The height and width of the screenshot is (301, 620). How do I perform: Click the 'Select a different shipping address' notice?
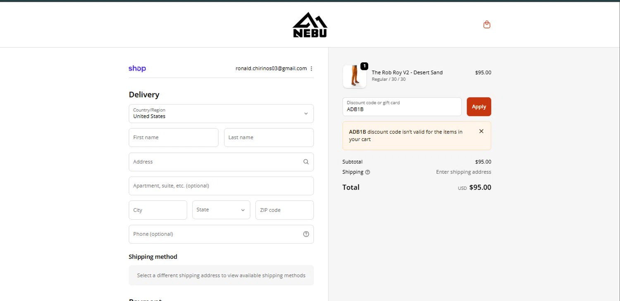pos(221,275)
